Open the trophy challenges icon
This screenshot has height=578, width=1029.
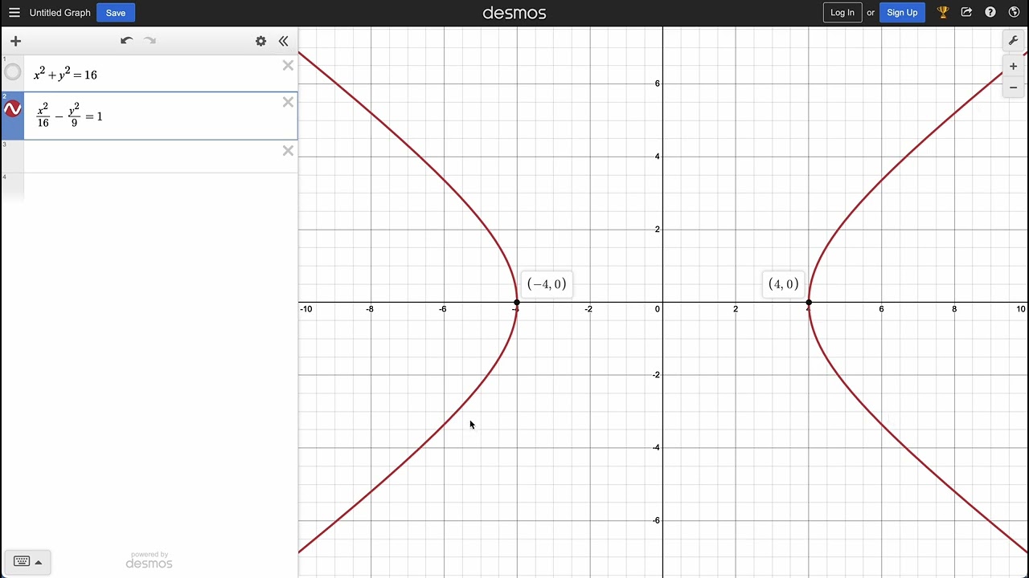pyautogui.click(x=943, y=13)
